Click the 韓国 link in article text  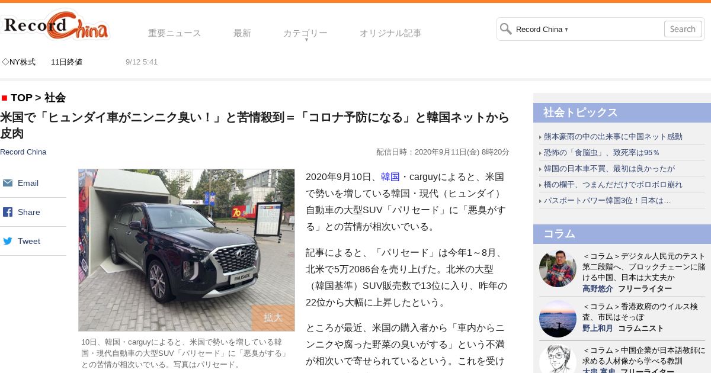(x=390, y=176)
